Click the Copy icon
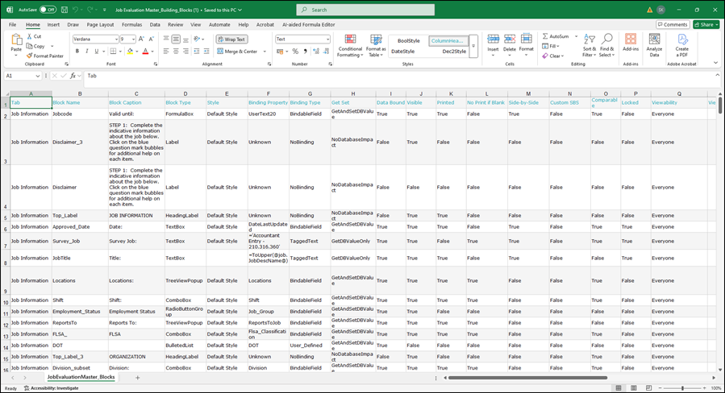Screen dimensions: 725x393 click(30, 46)
